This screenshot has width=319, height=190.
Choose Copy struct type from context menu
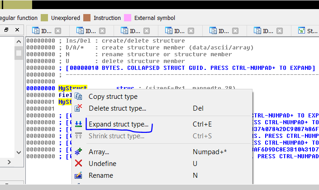click(x=113, y=97)
